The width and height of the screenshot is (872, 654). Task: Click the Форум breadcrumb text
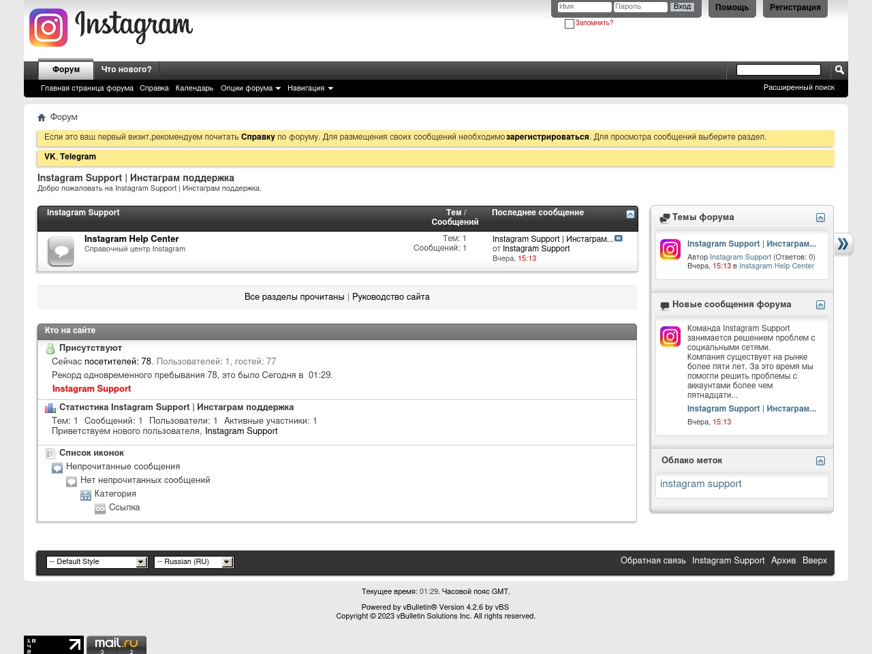[x=64, y=117]
